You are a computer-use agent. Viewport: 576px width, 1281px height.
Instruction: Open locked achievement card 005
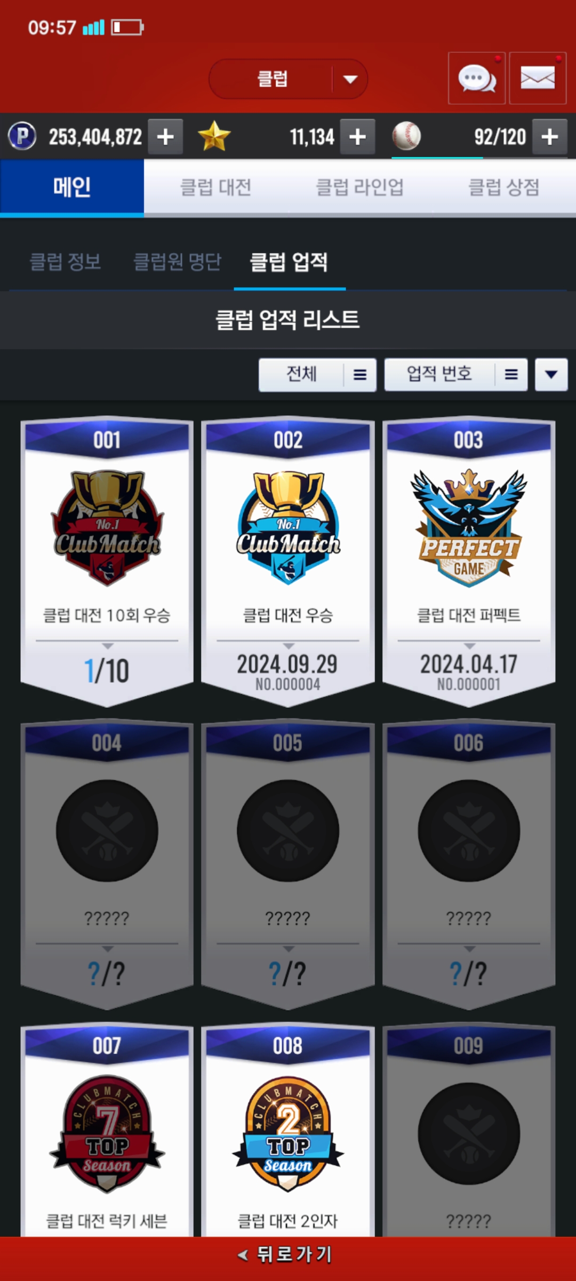[x=288, y=865]
